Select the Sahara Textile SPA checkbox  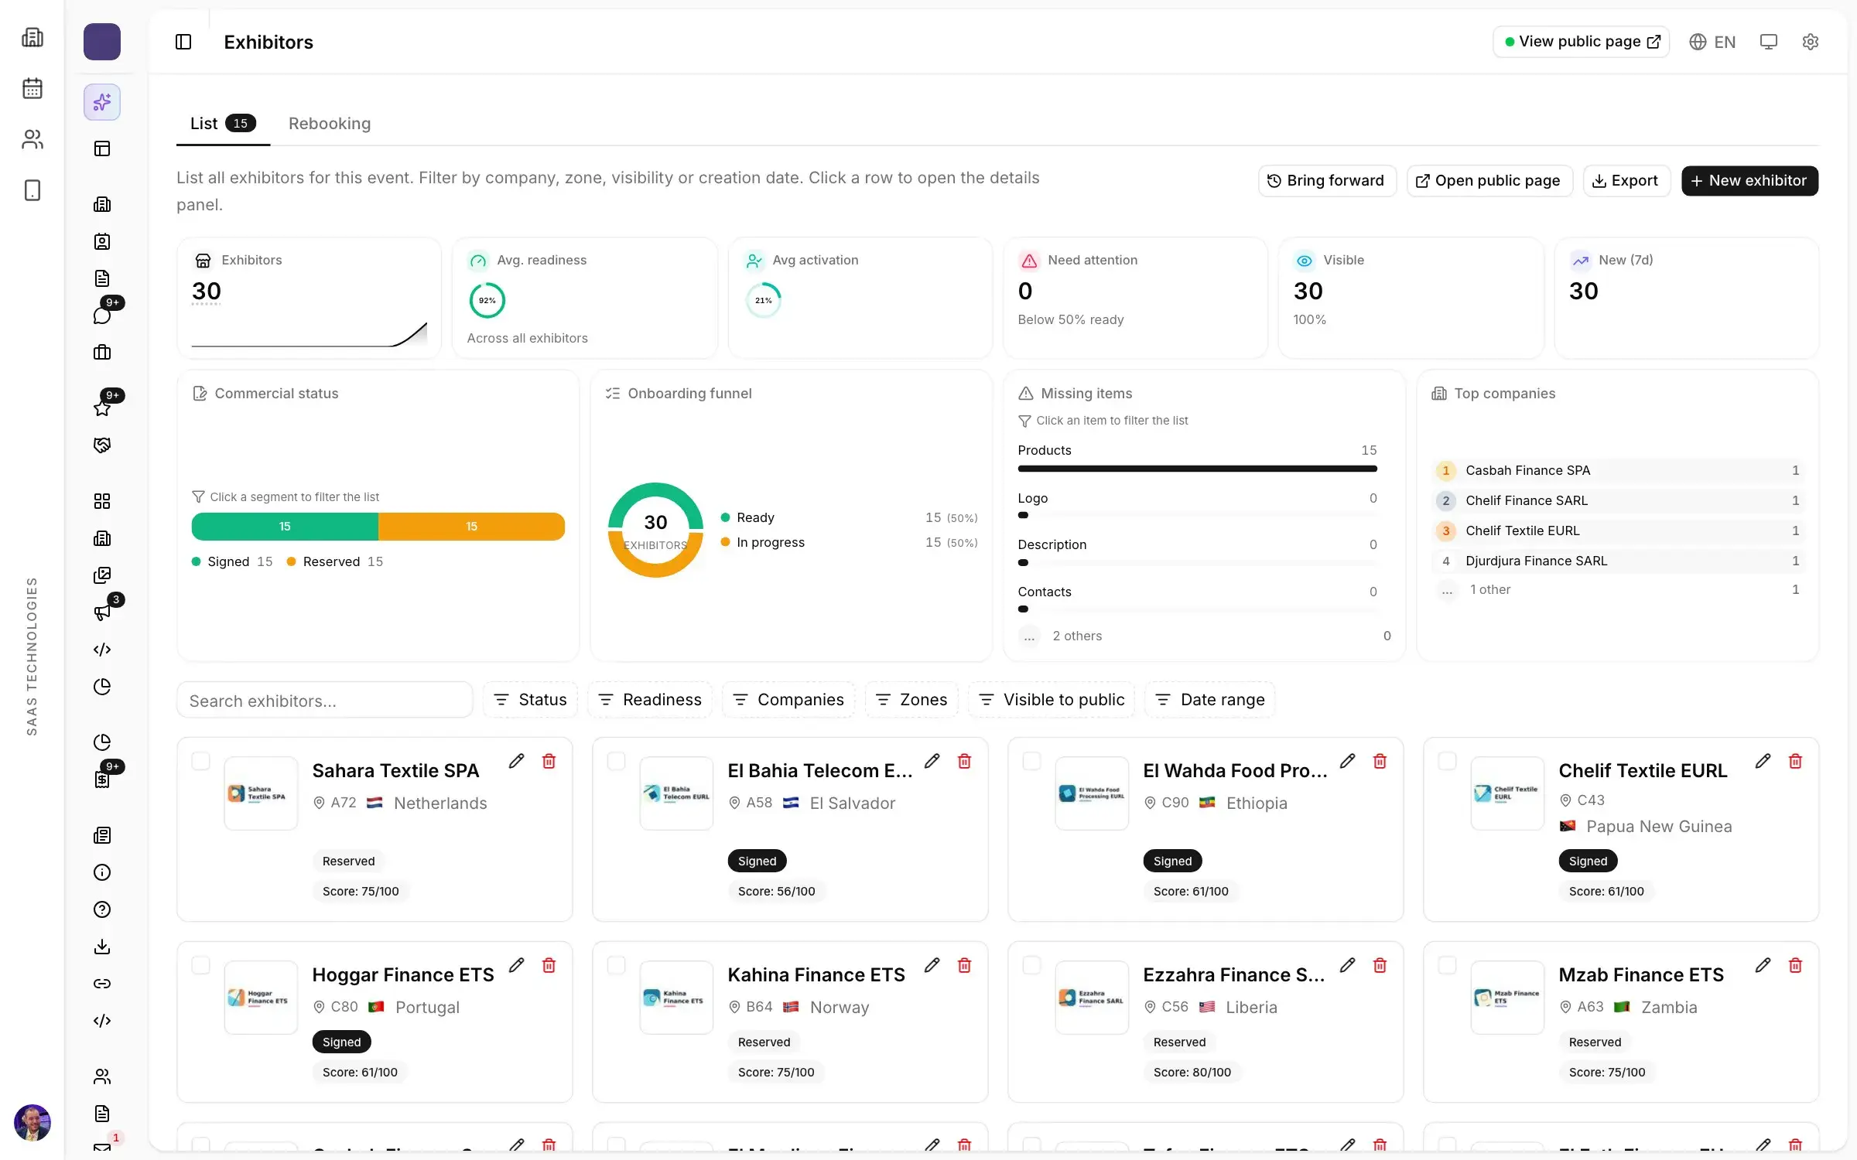[200, 761]
